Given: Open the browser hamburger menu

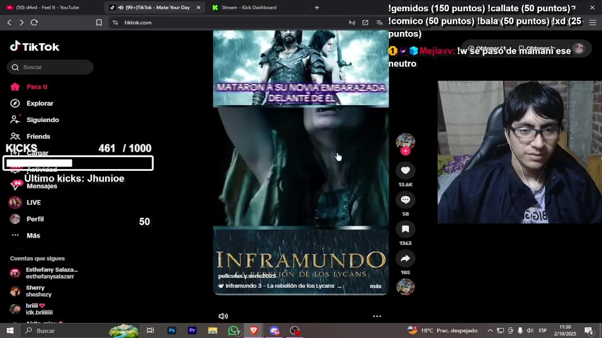Looking at the screenshot, I should pyautogui.click(x=593, y=23).
